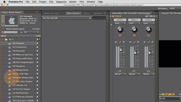181x102 pixels.
Task: Click the Audio 1 volume fader
Action: tap(121, 50)
